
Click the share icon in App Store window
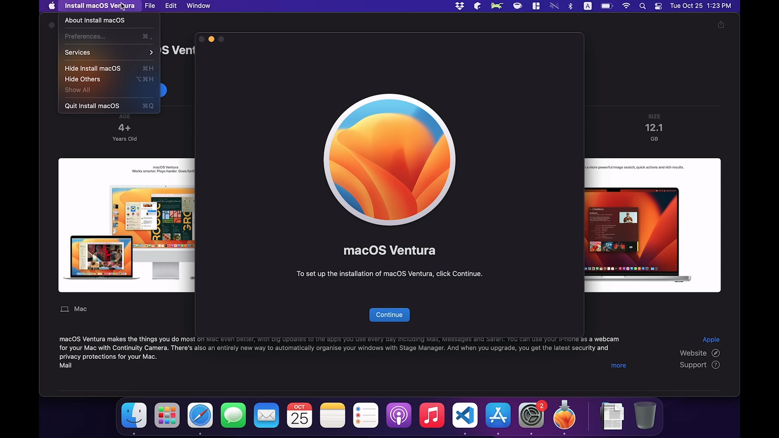pyautogui.click(x=721, y=25)
